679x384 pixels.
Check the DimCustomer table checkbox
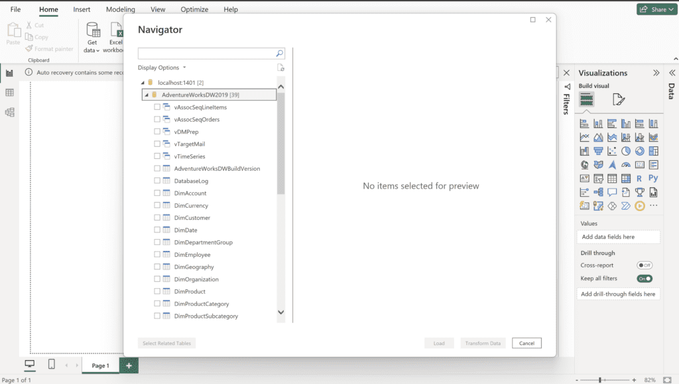coord(157,218)
